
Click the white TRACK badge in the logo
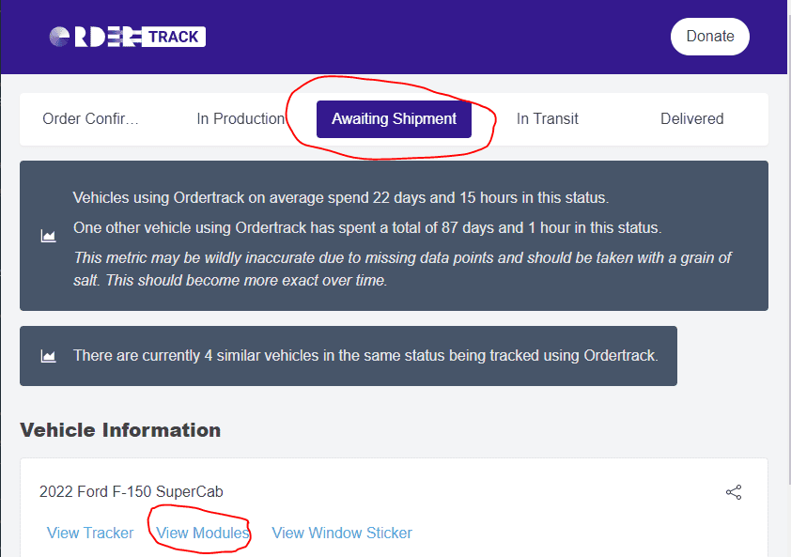[174, 37]
